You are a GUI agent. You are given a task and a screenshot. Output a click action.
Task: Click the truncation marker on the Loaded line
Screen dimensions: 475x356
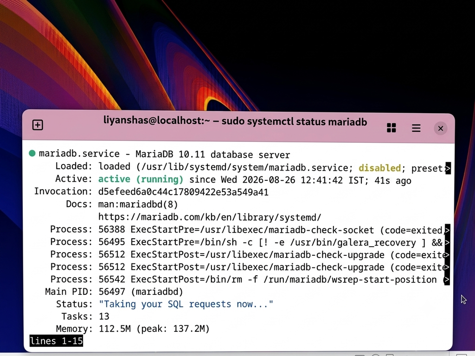pyautogui.click(x=448, y=168)
